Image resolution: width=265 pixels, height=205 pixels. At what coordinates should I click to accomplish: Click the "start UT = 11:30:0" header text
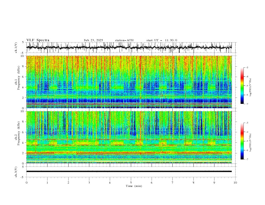click(162, 40)
